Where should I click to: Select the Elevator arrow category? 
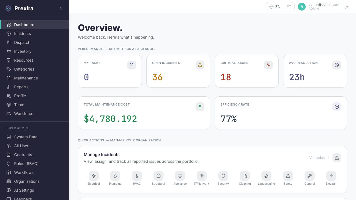point(331,178)
